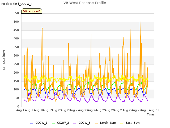Image resolution: width=170 pixels, height=128 pixels.
Task: Click the CO2W_3 legend label
Action: pos(84,123)
